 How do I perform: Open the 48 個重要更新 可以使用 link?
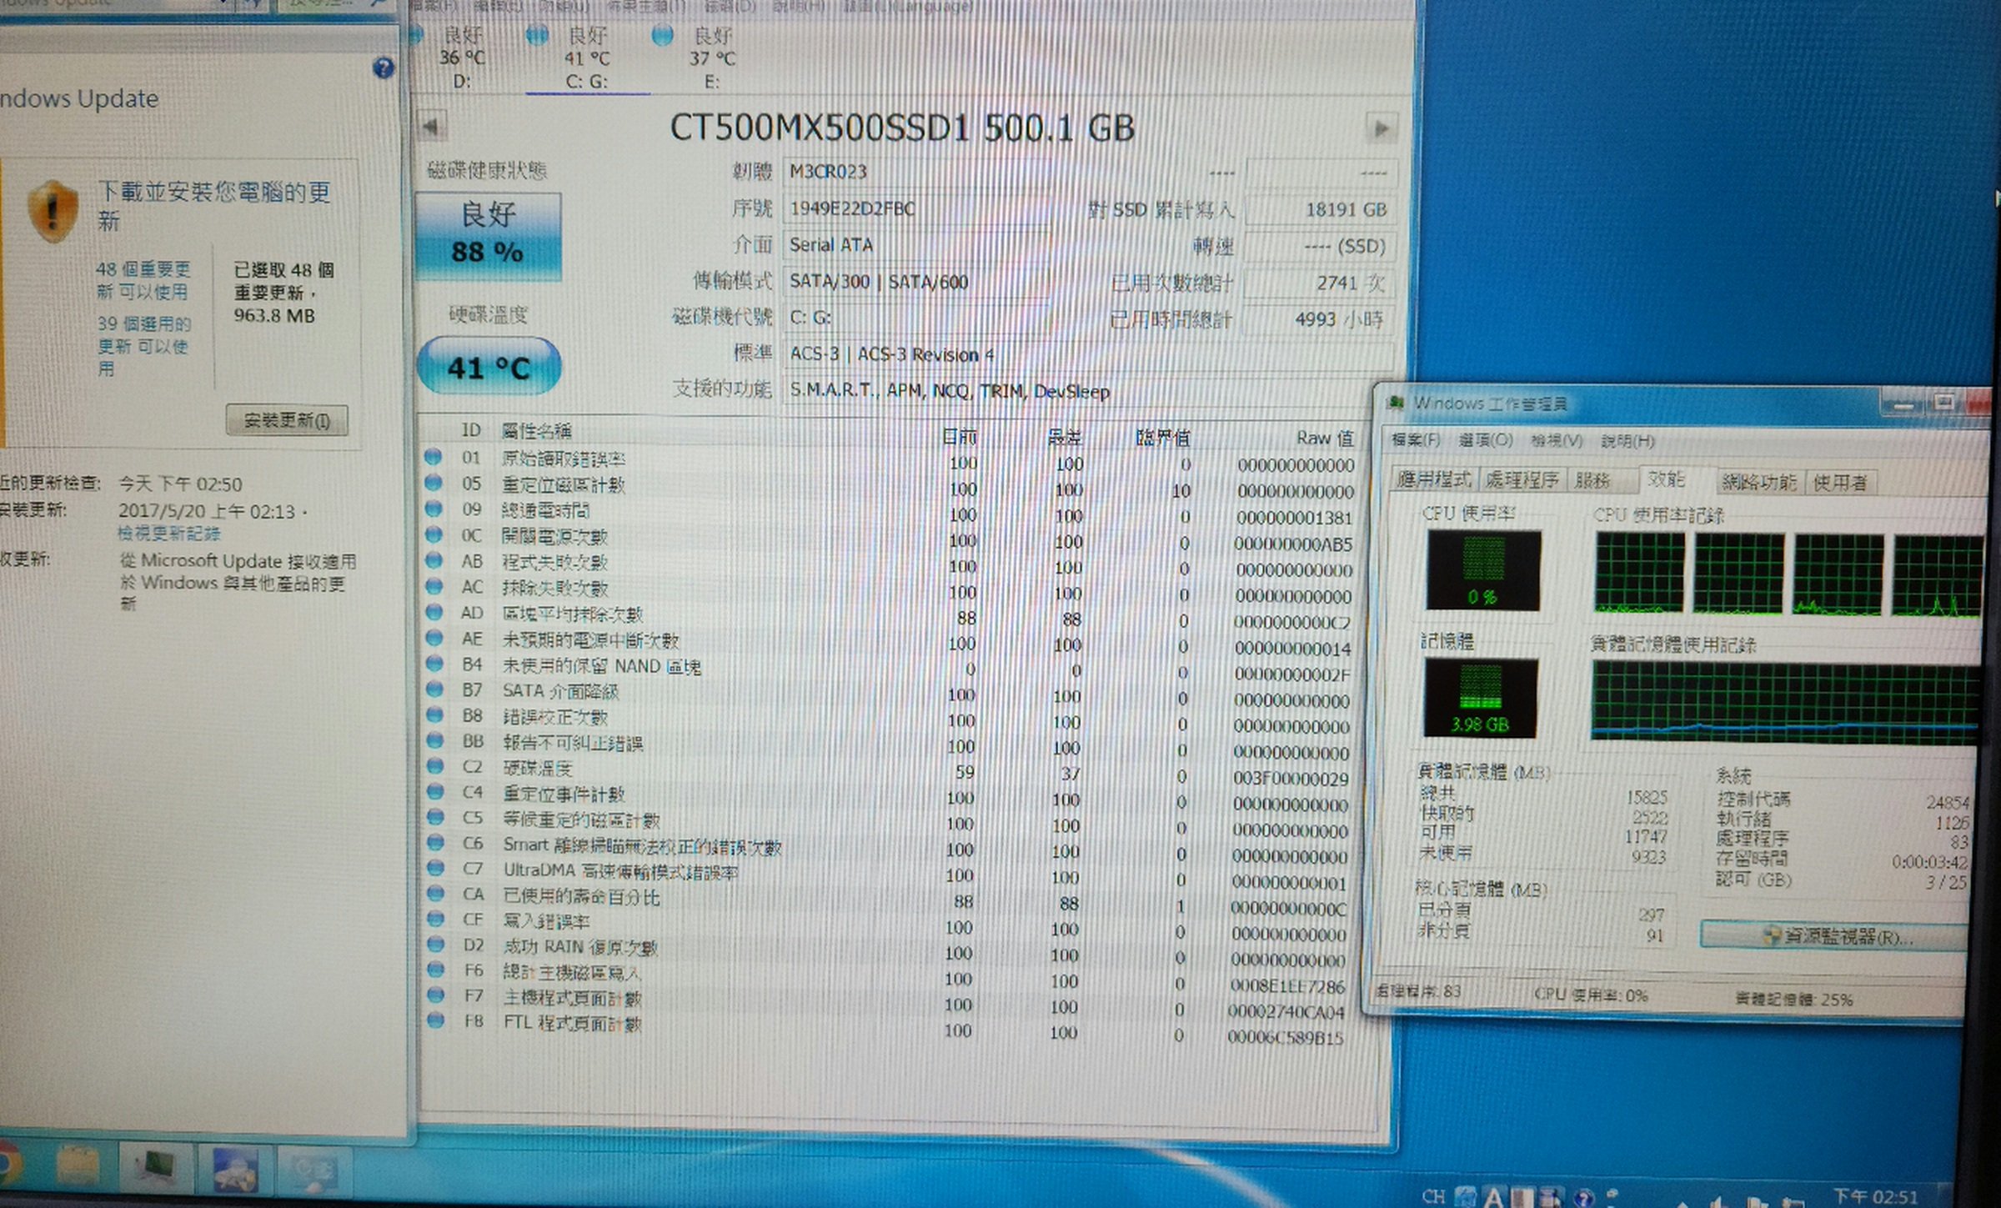click(x=143, y=280)
